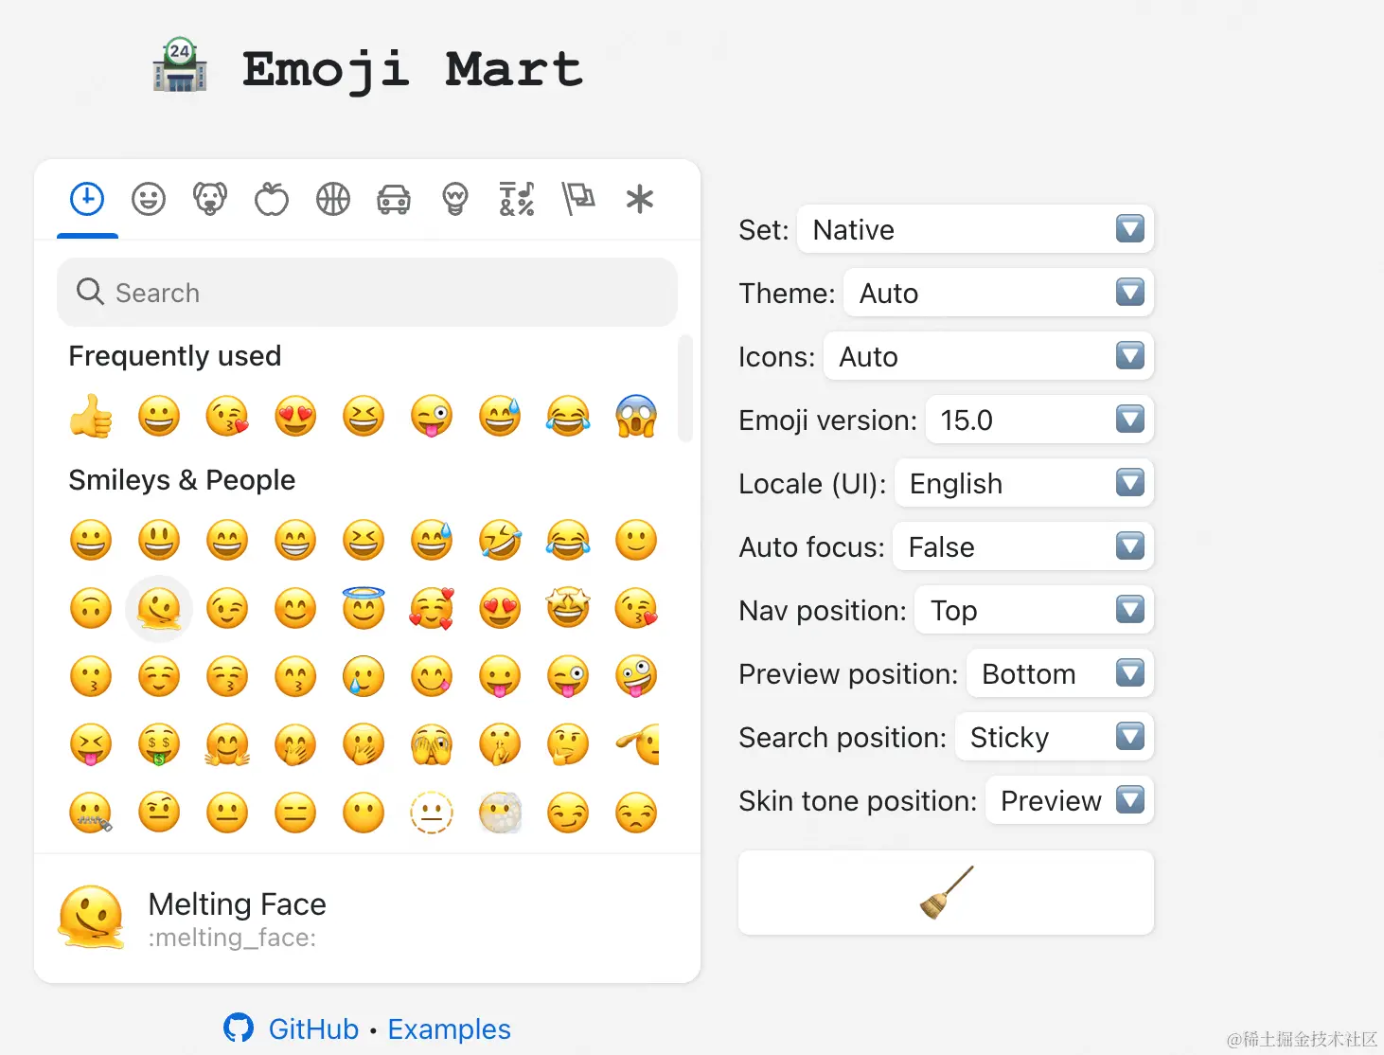Open the Set dropdown showing Native
Image resolution: width=1384 pixels, height=1055 pixels.
[975, 229]
